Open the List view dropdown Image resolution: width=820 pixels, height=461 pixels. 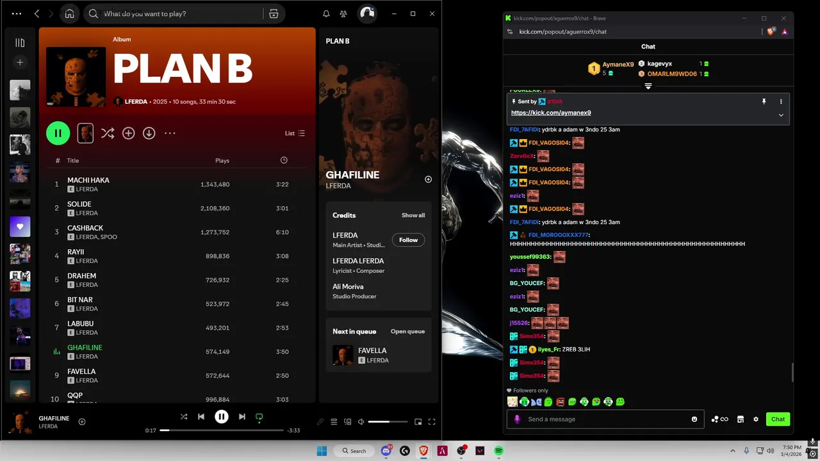pos(295,133)
